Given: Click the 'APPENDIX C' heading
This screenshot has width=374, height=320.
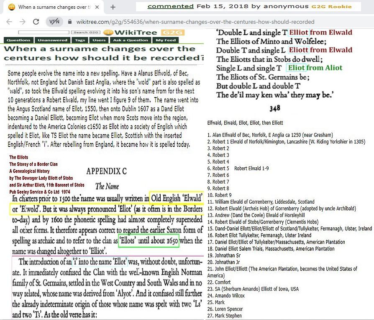Looking at the screenshot, I should tap(106, 171).
